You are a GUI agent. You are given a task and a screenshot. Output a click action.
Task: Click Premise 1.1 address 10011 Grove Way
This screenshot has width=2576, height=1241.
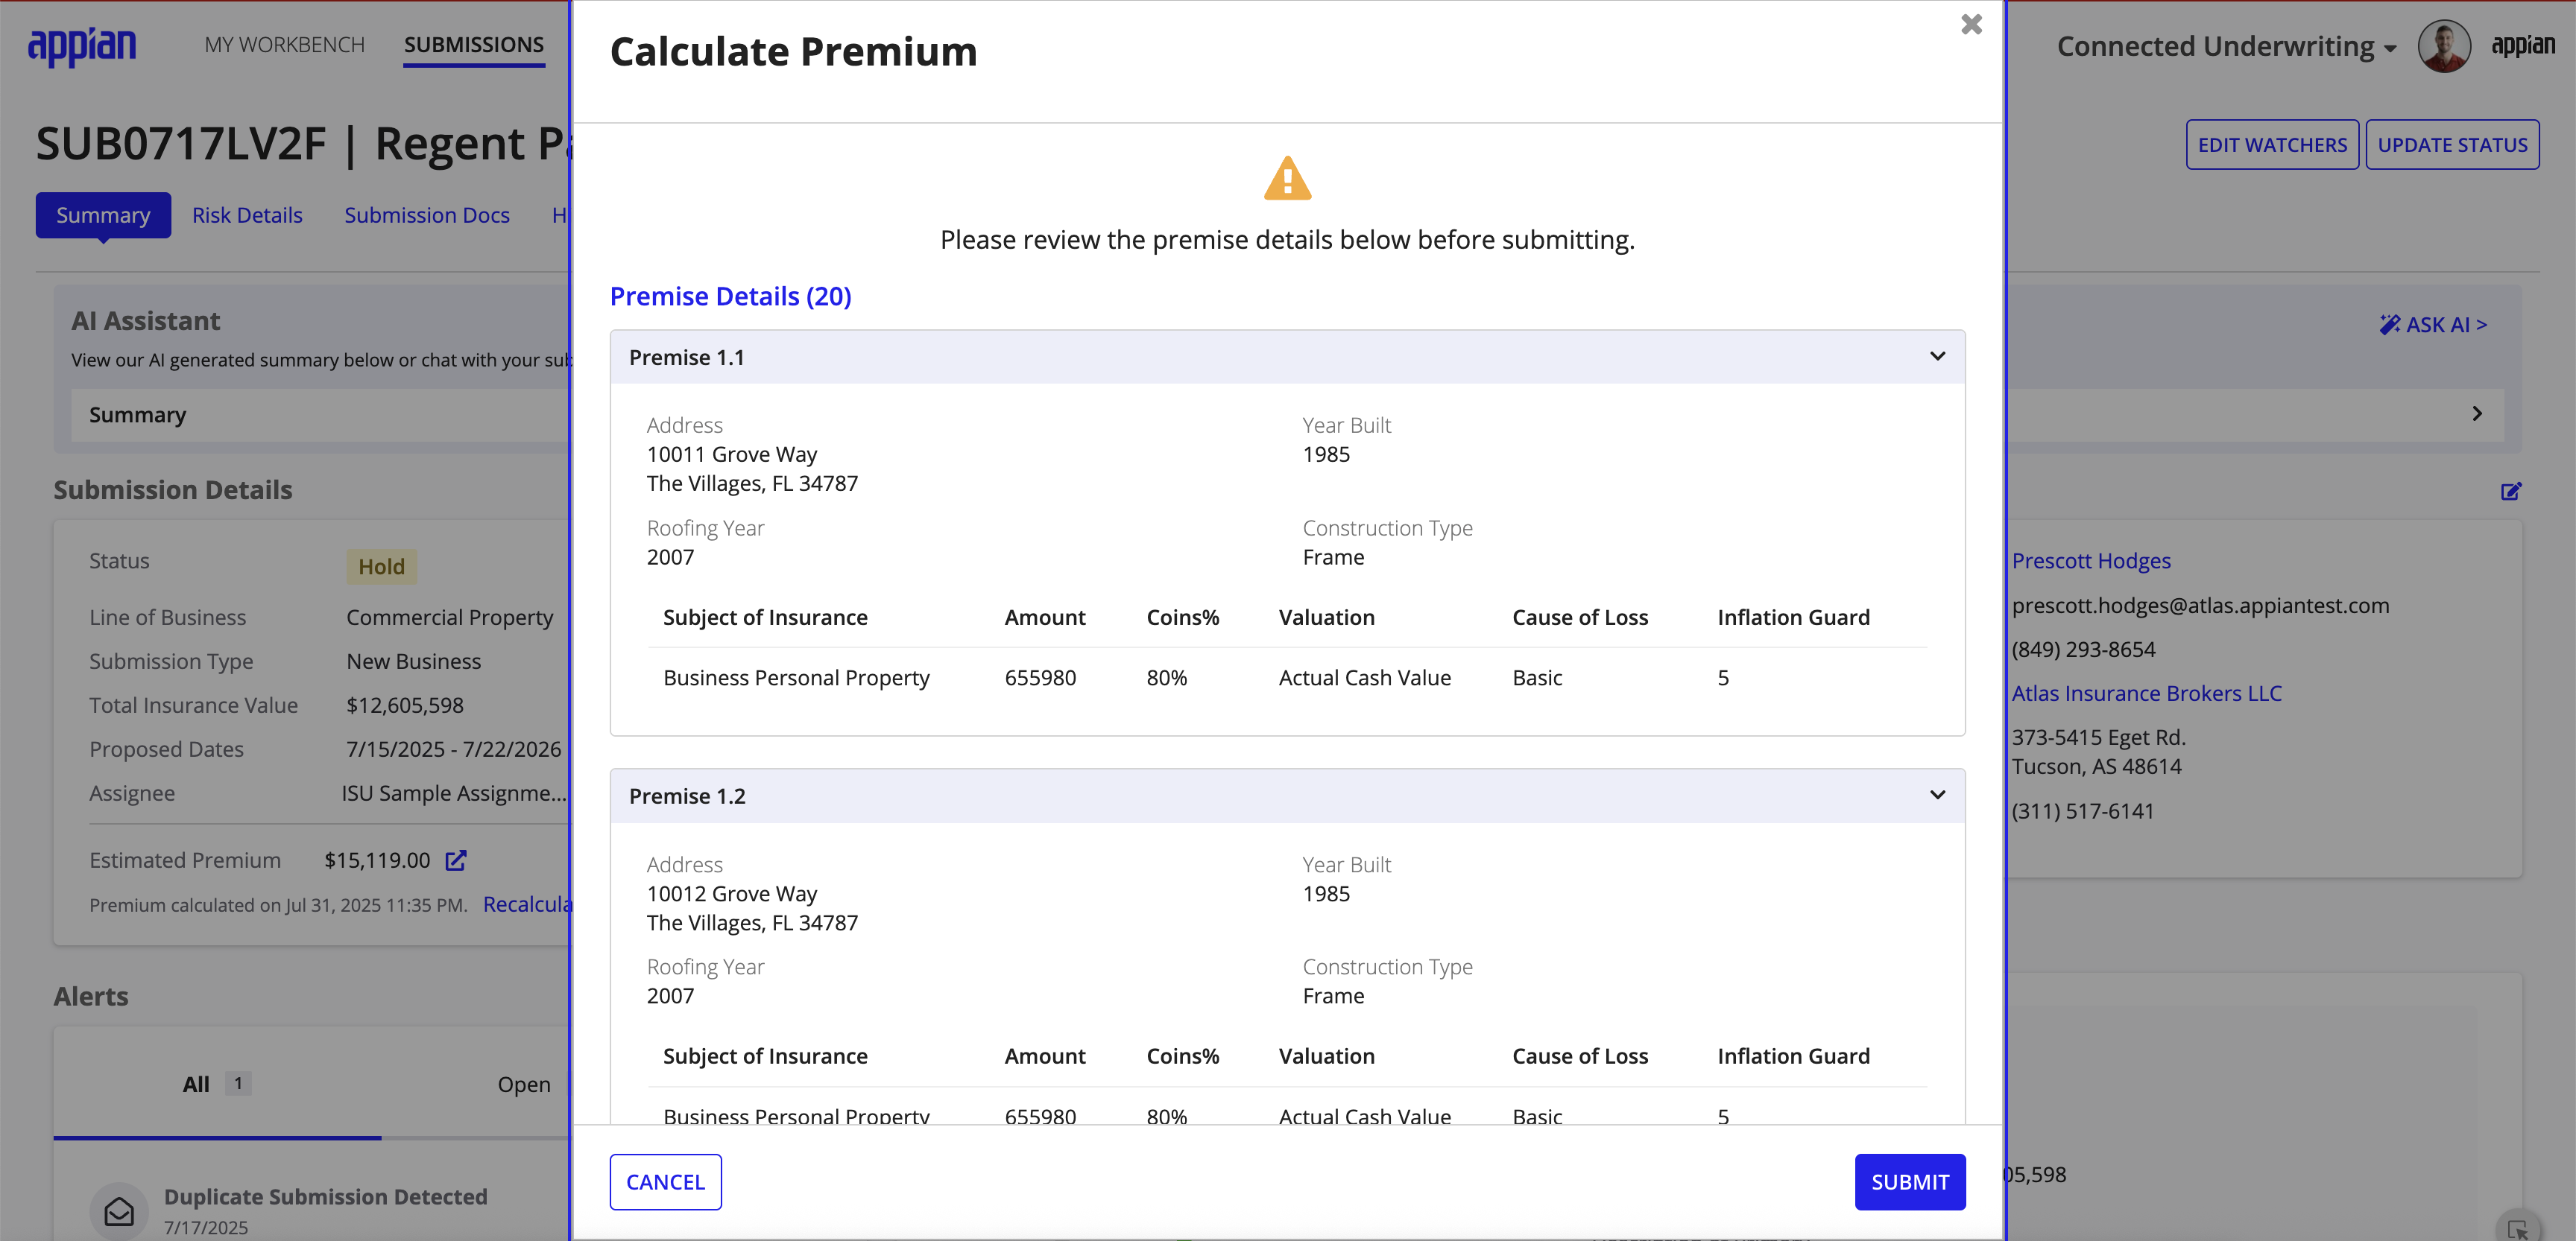(731, 454)
